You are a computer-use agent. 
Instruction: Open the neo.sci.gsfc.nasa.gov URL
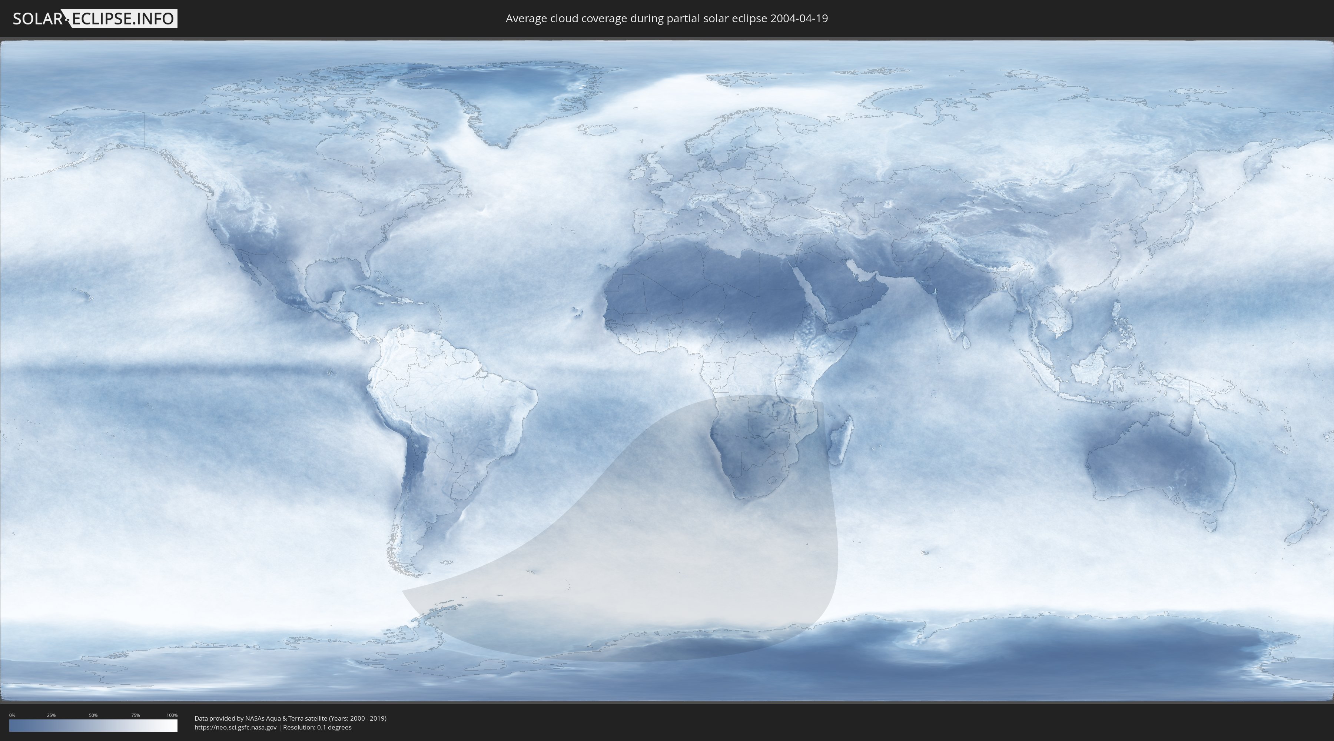tap(235, 728)
